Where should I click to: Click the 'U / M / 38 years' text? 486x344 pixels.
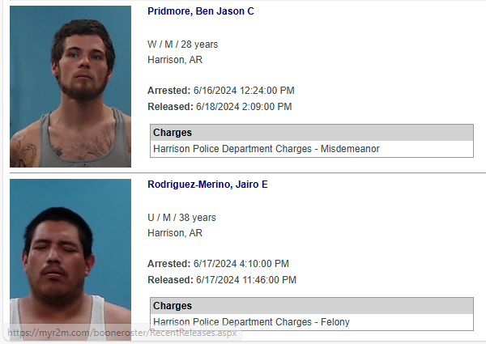click(x=181, y=218)
